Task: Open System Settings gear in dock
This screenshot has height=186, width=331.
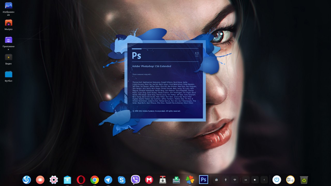Action: pyautogui.click(x=54, y=180)
